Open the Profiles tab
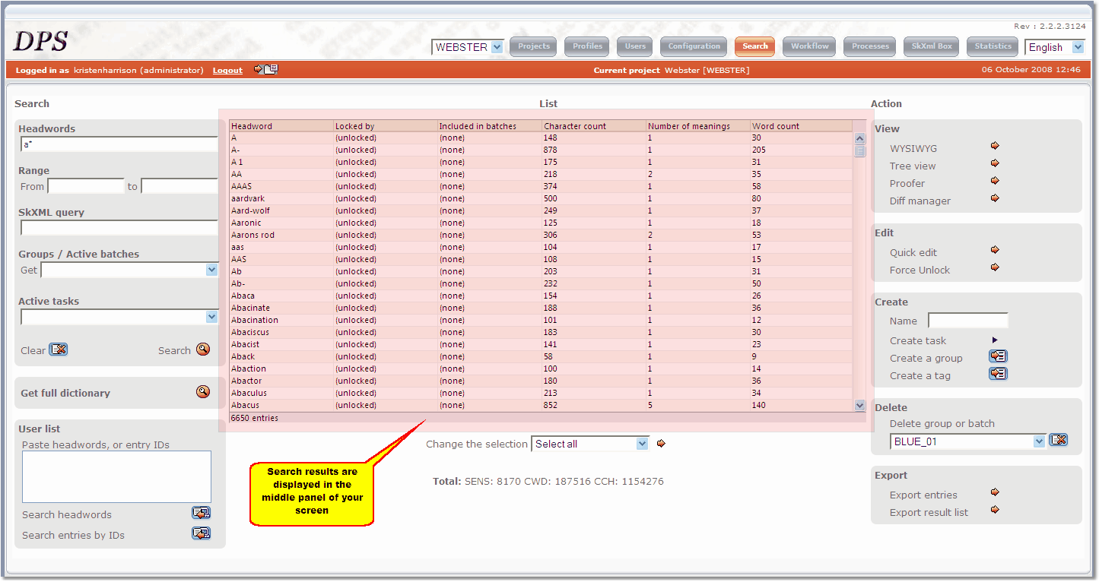Image resolution: width=1099 pixels, height=582 pixels. tap(588, 46)
